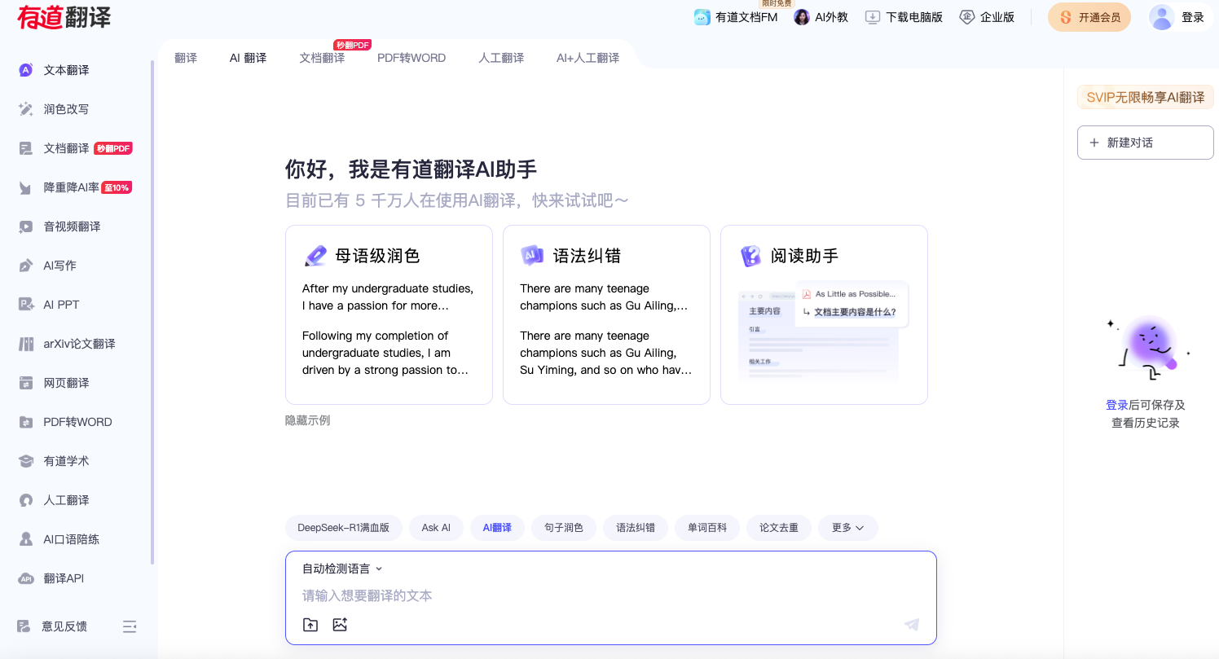1219x659 pixels.
Task: Click the SVIP无限畅享AI翻译 banner
Action: (x=1146, y=97)
